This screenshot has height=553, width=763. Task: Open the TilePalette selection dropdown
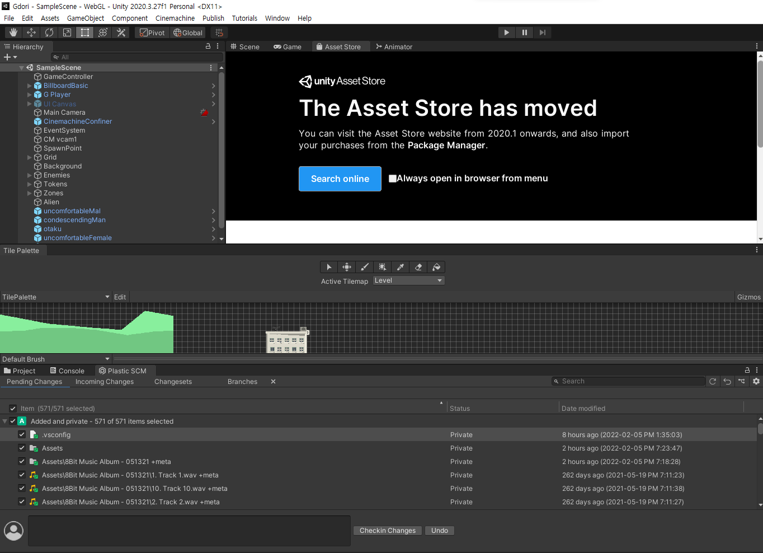(56, 297)
